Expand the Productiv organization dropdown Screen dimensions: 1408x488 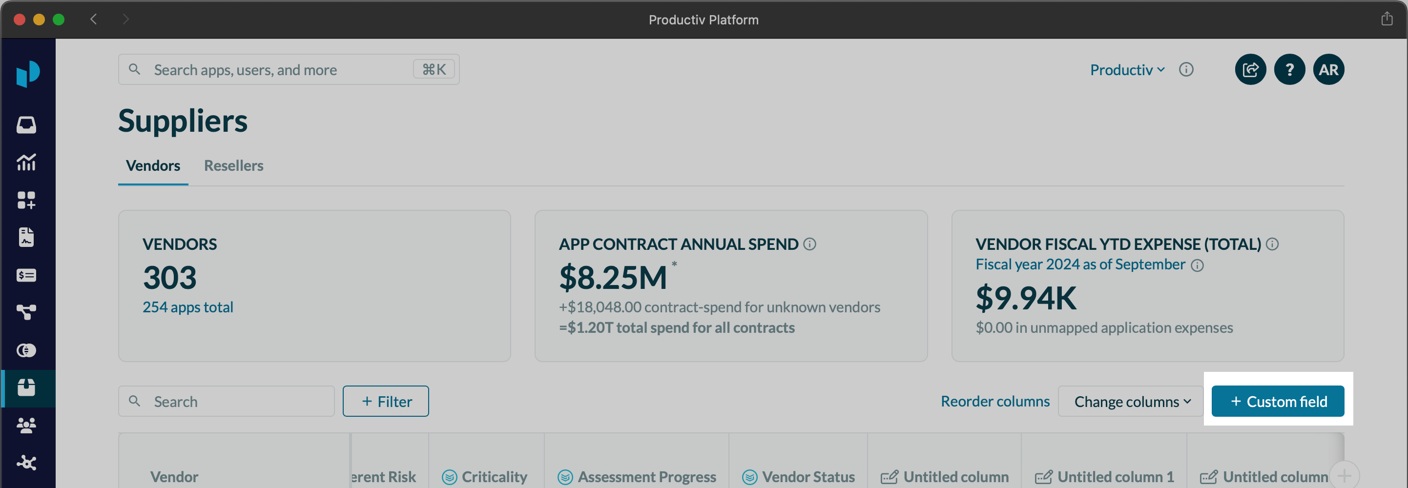(1127, 70)
